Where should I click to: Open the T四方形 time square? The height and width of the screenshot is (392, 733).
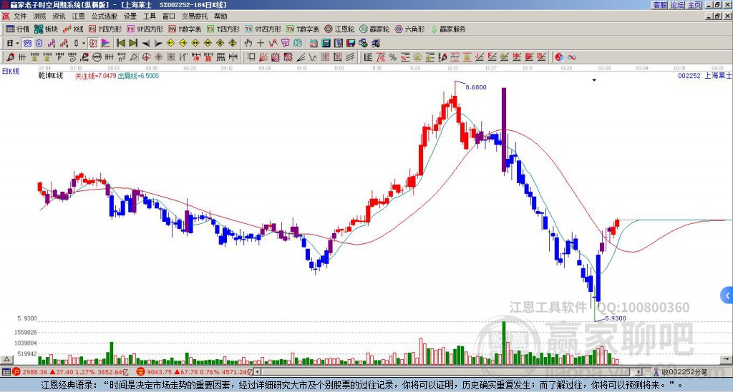point(223,29)
